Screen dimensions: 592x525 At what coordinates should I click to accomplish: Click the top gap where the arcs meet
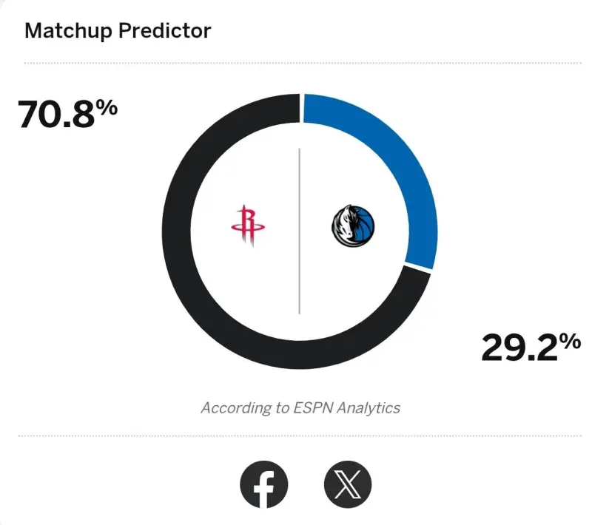300,108
